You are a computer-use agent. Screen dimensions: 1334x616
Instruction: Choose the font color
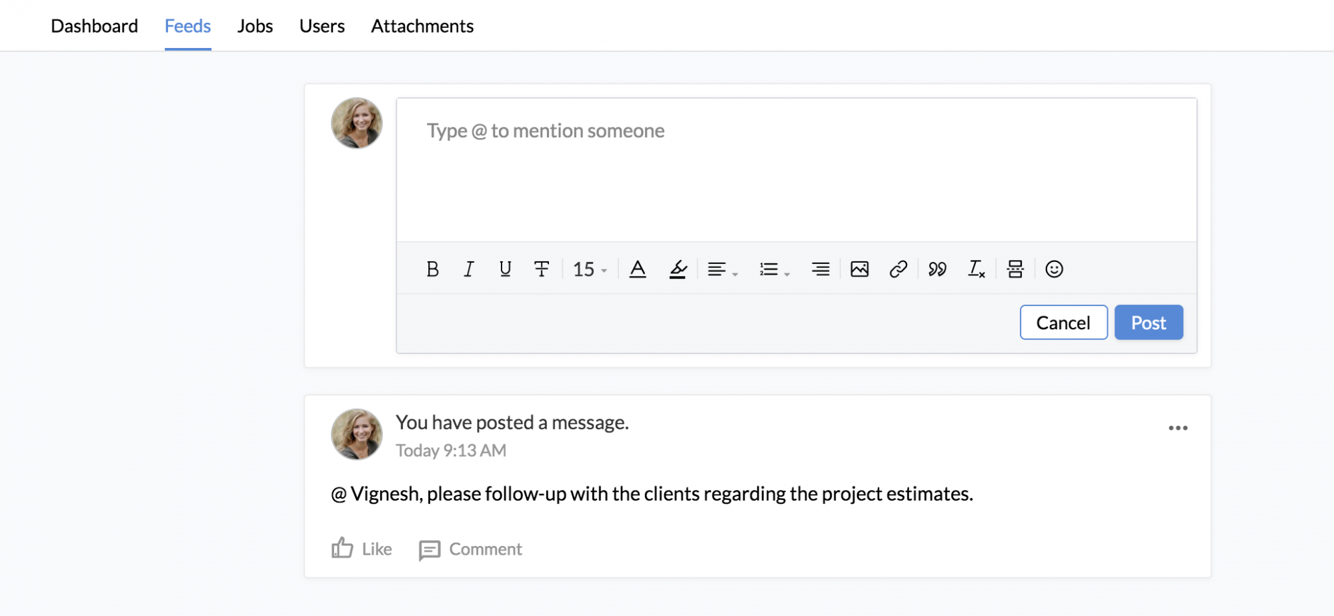(638, 269)
